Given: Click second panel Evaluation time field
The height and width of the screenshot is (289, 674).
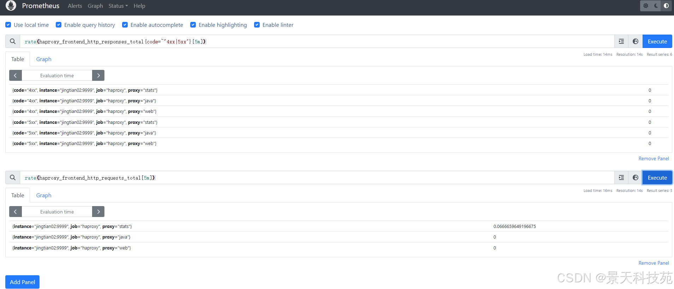Looking at the screenshot, I should (57, 212).
